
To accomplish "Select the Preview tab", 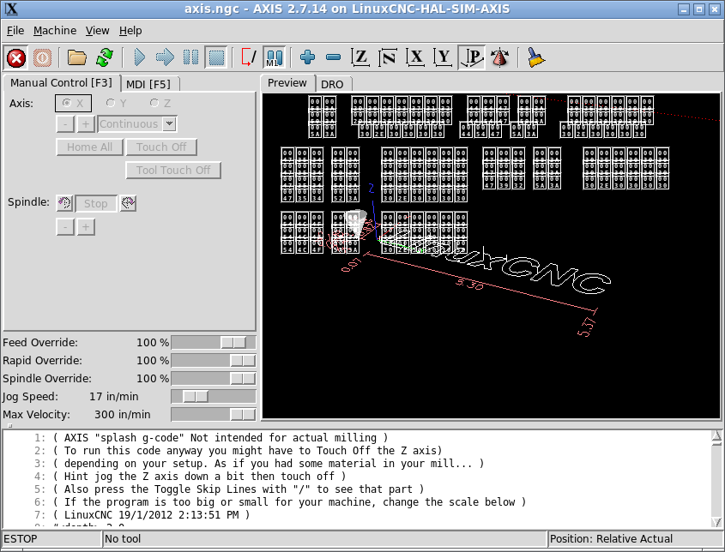I will 287,83.
